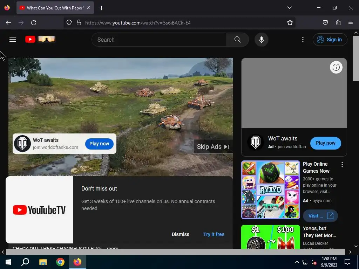Open Windows Start menu
The image size is (359, 269).
(x=8, y=262)
